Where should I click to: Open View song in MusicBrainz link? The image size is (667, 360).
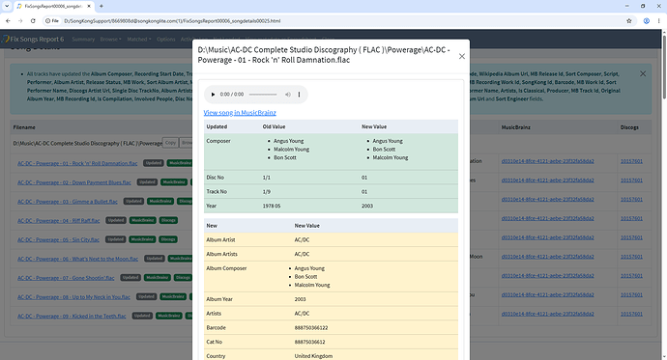click(x=240, y=113)
